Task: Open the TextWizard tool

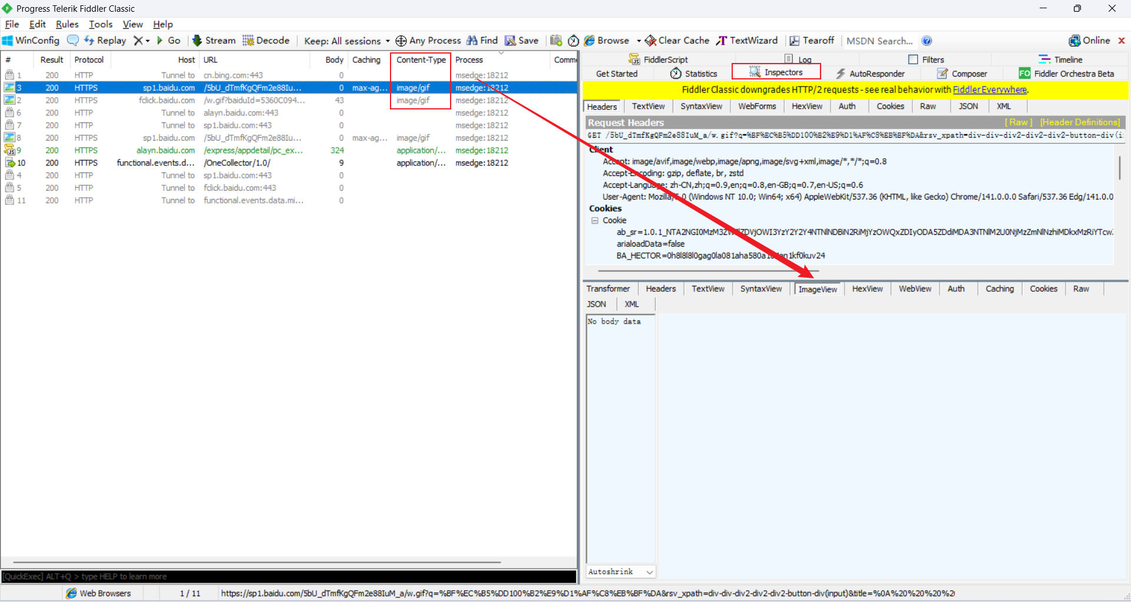Action: tap(747, 41)
